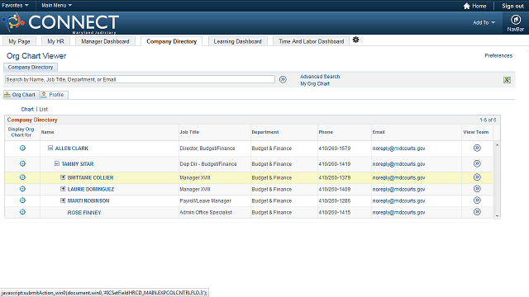The image size is (529, 297).
Task: View team of Marti Robinson
Action: point(477,200)
